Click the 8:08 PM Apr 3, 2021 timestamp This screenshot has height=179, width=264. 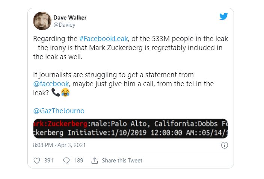(x=59, y=146)
